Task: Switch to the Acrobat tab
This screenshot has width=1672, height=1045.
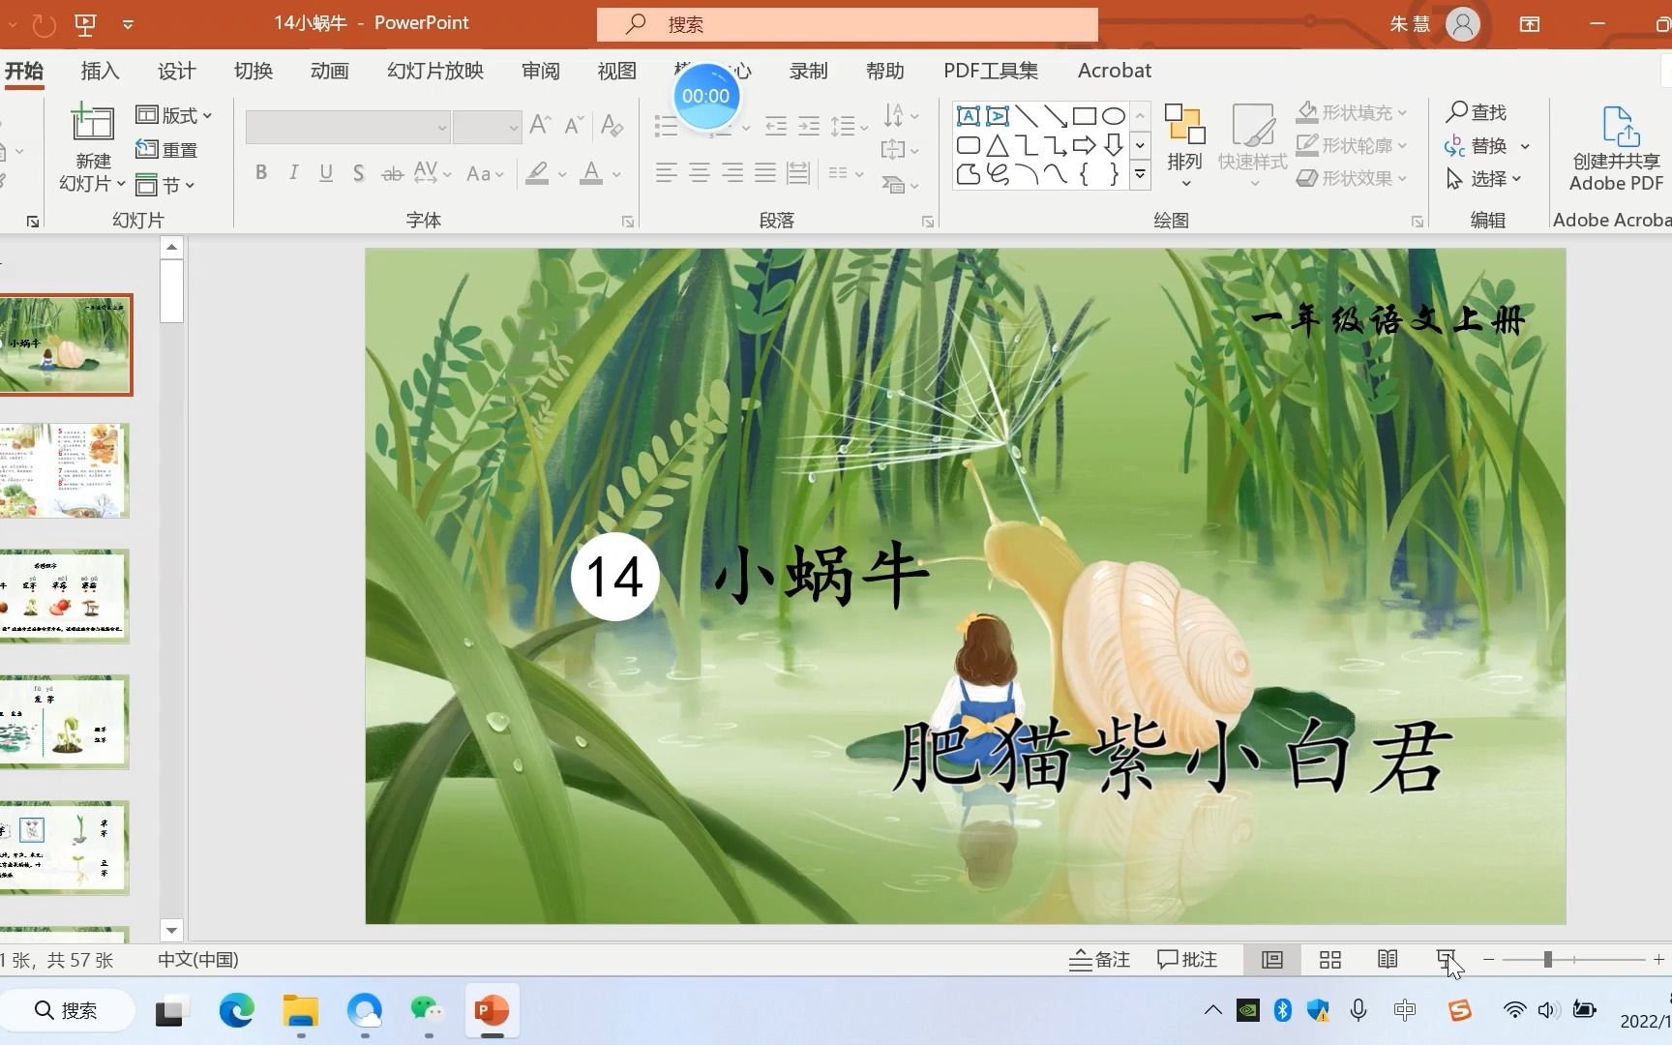Action: [1115, 71]
